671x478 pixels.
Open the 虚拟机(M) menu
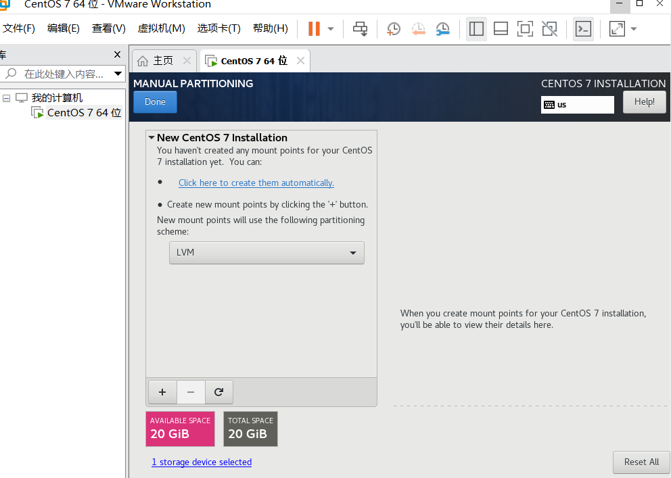click(x=162, y=28)
